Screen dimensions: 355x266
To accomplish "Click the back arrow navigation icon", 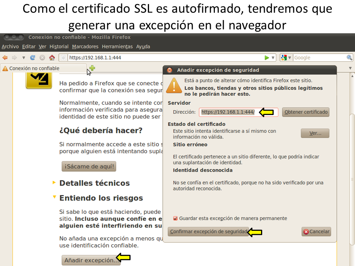I will coord(5,58).
